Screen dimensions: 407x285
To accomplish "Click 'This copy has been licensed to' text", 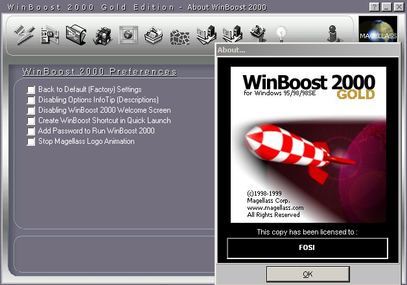I will click(307, 232).
